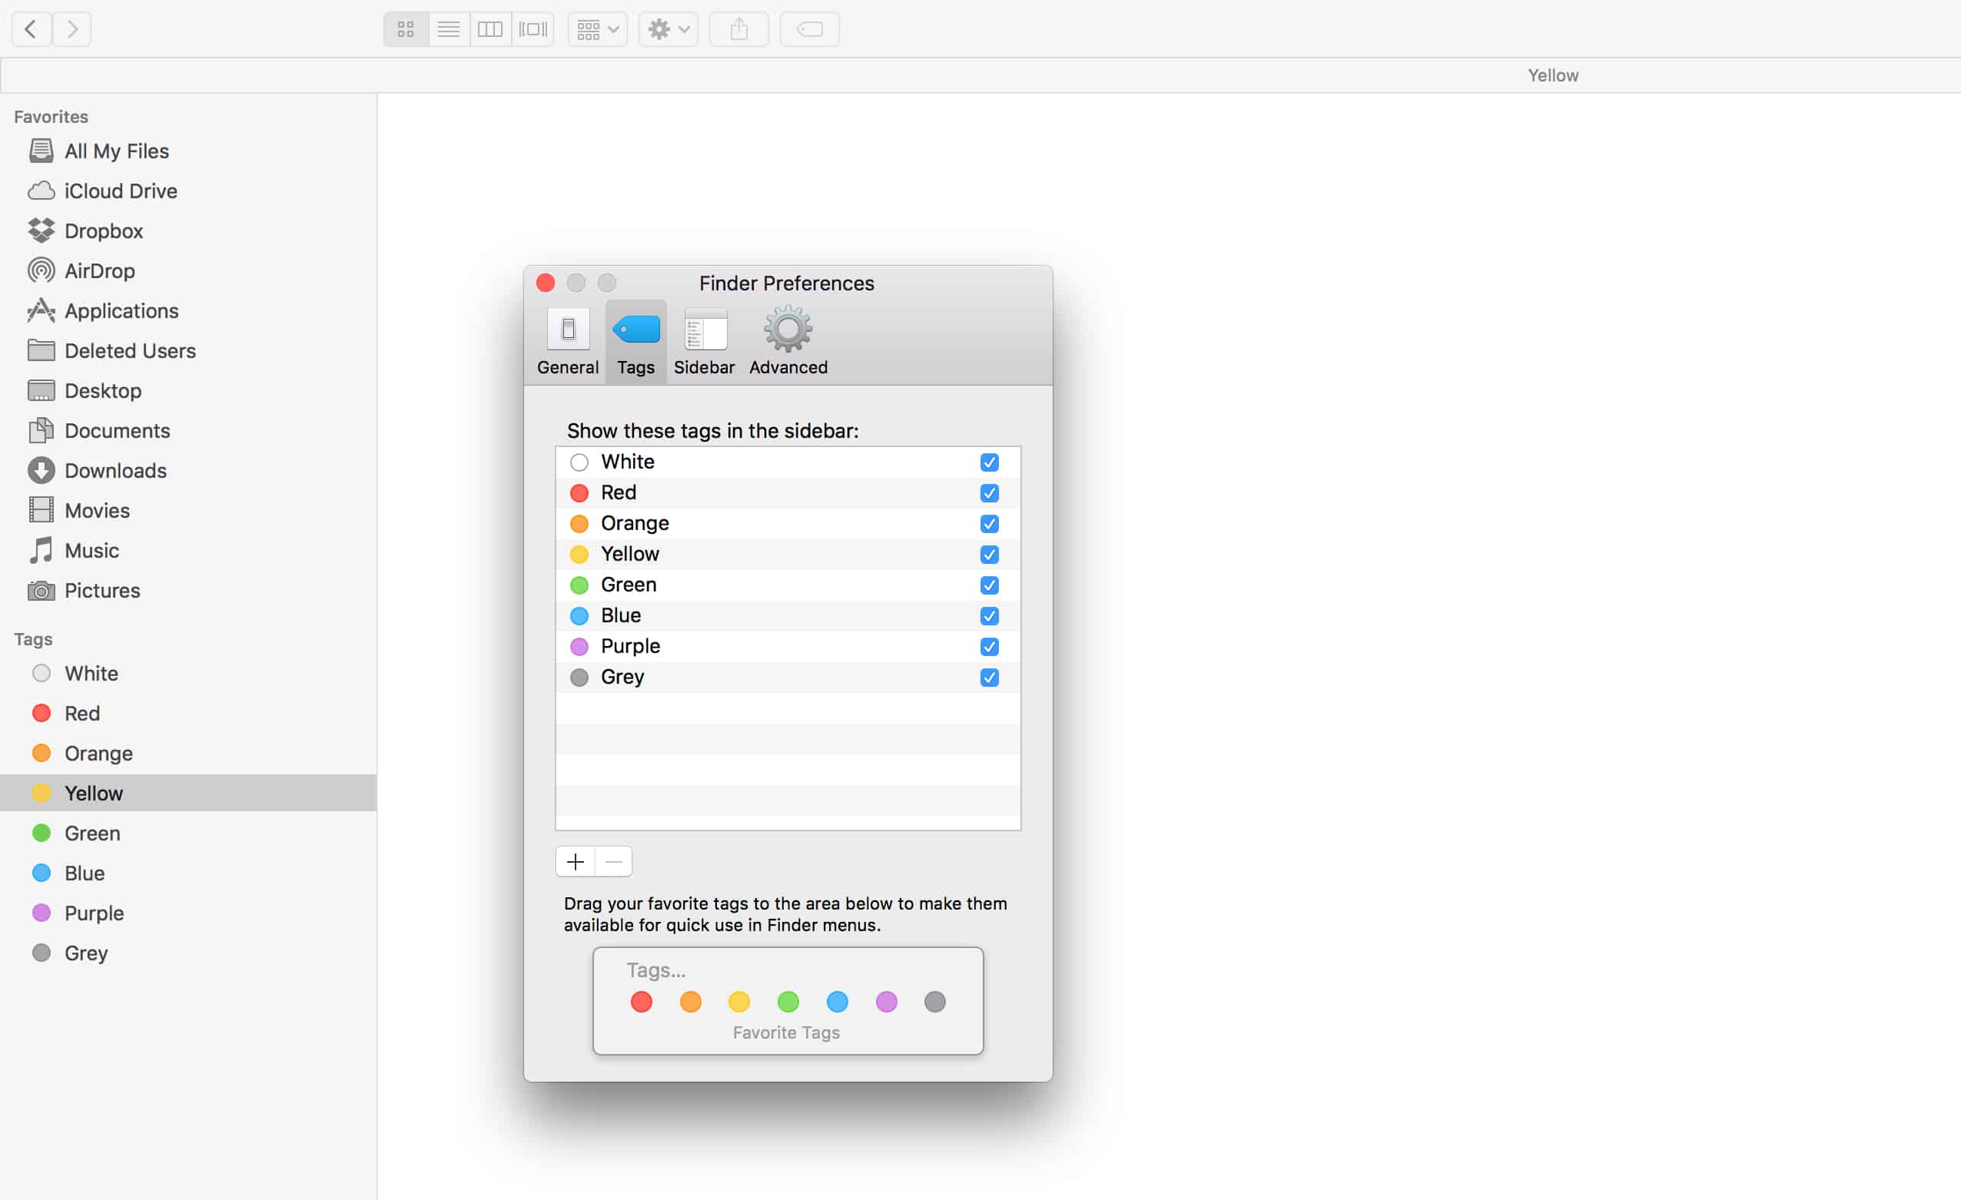Open the Arrange By dropdown

click(597, 28)
